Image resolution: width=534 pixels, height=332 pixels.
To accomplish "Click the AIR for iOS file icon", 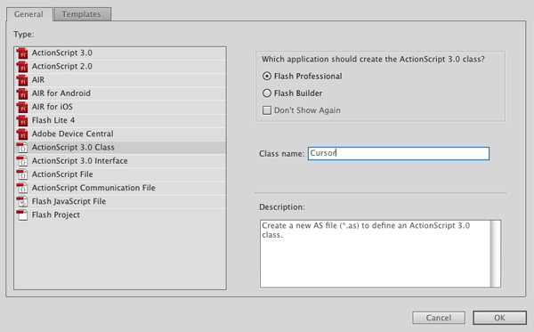I will [x=22, y=107].
